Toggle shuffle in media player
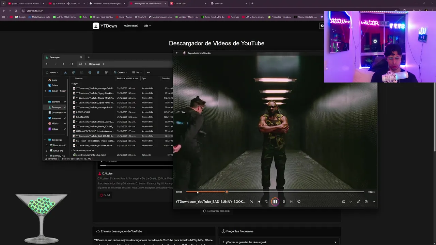This screenshot has width=436, height=245. coord(251,201)
